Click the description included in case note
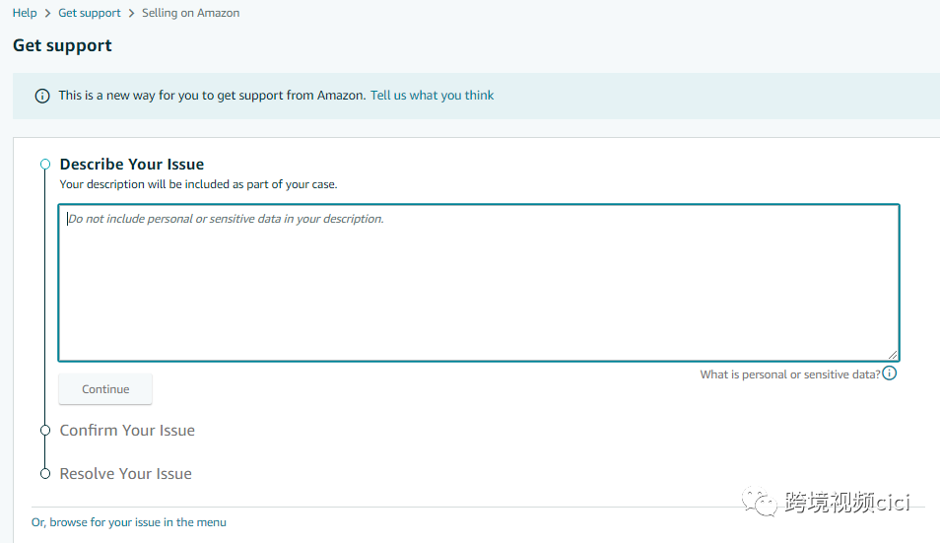940x543 pixels. coord(198,184)
